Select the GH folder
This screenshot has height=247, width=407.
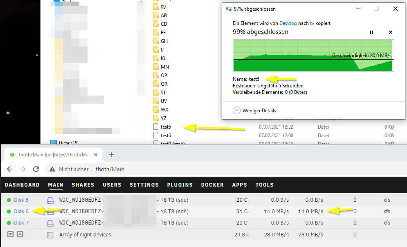tap(161, 41)
